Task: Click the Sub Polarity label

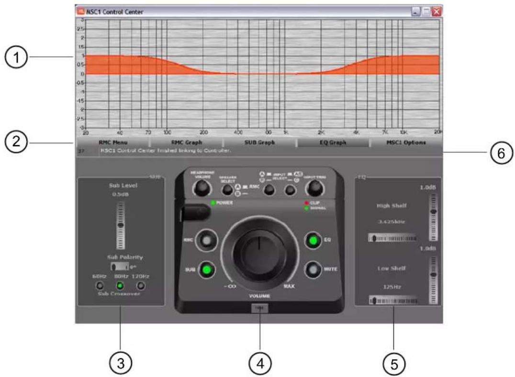Action: (125, 257)
